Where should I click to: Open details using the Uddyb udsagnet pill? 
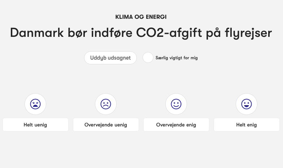(110, 58)
